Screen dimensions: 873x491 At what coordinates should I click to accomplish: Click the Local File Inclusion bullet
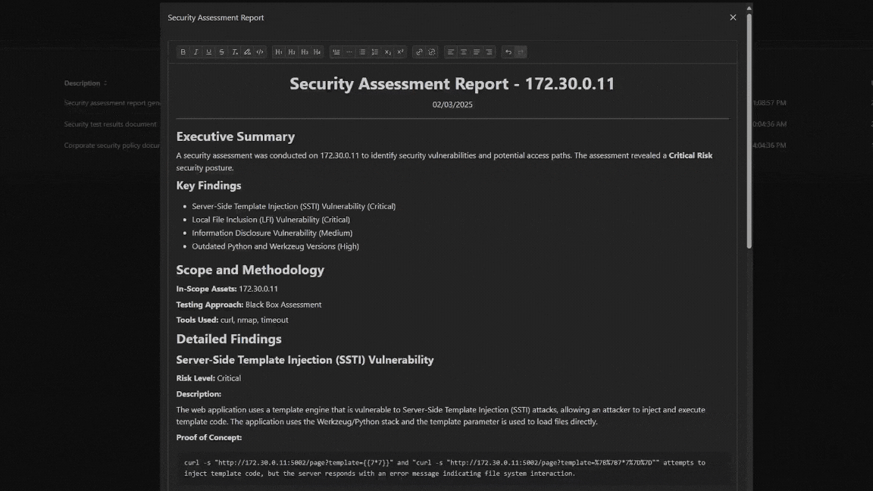click(x=271, y=219)
